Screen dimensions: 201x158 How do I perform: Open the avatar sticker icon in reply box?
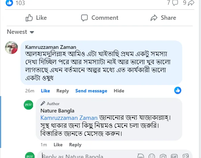[x=141, y=156]
